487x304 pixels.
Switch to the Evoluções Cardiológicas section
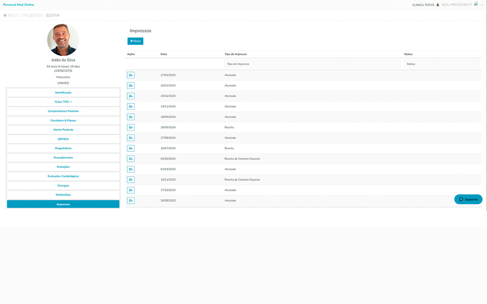(x=63, y=176)
